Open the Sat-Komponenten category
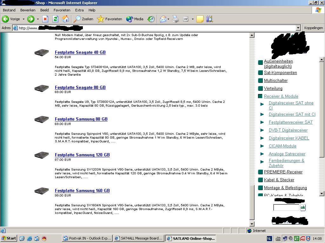Screen dimensions: 325x243 coord(281,72)
